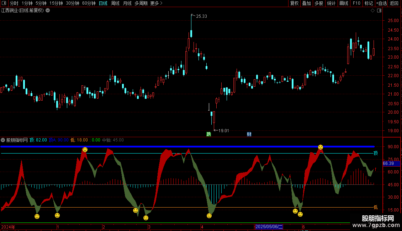Click the smiley face after the April marker
The height and width of the screenshot is (231, 402).
(x=209, y=216)
